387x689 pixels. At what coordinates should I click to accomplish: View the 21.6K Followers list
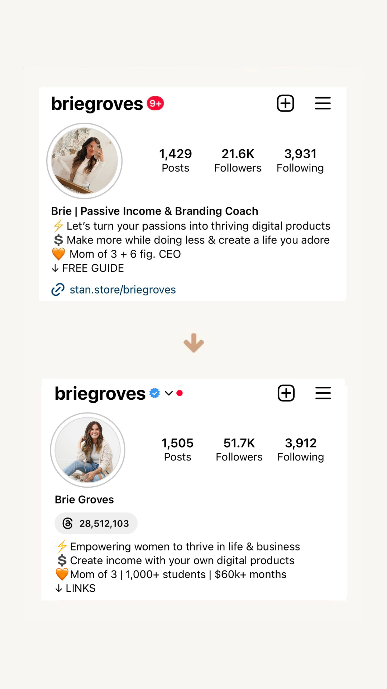click(x=238, y=160)
